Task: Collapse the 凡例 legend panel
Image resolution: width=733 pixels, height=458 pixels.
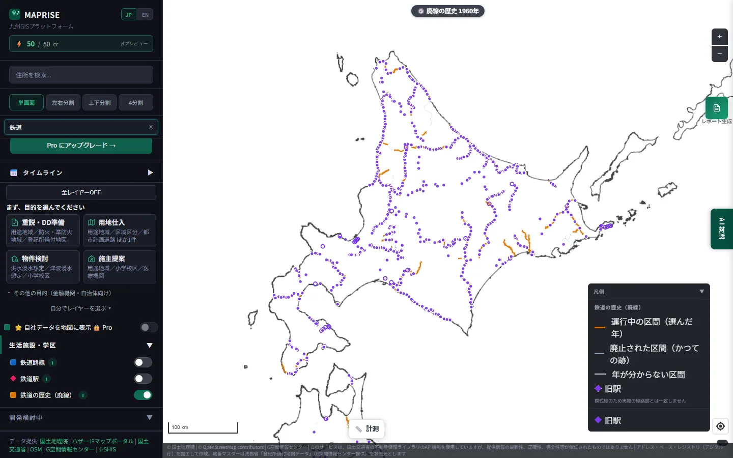Action: tap(702, 292)
